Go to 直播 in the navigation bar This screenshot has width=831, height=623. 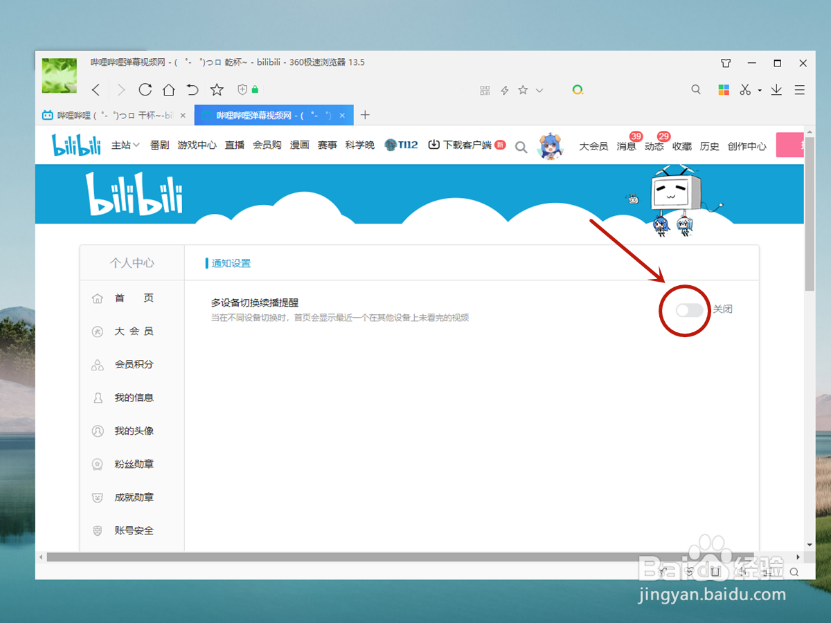(x=235, y=145)
